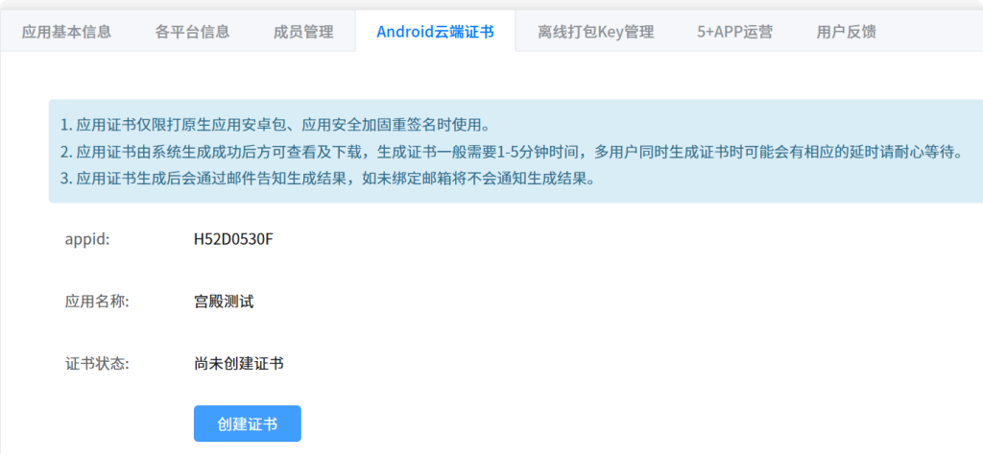This screenshot has height=459, width=983.
Task: Switch to the 应用基本信息 tab
Action: coord(66,32)
